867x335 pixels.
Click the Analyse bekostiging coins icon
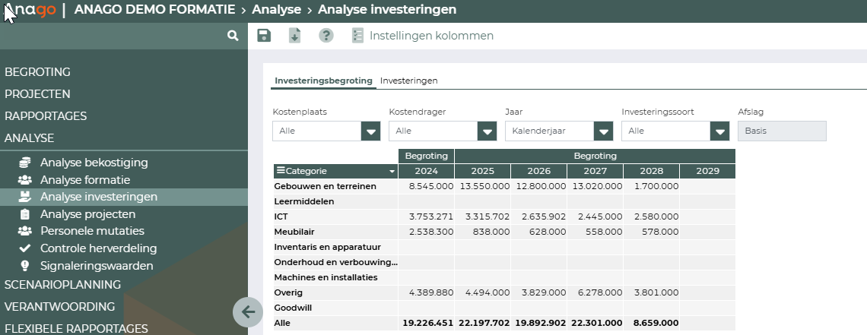[25, 163]
